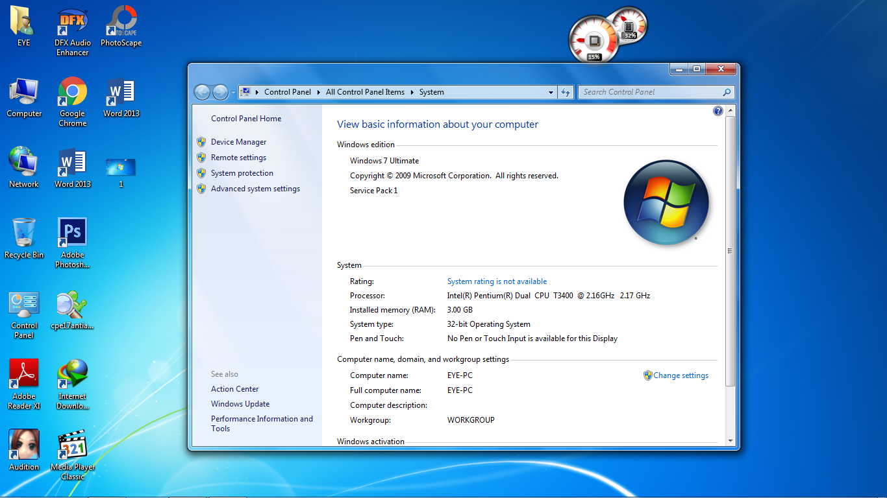
Task: Select the Computer desktop icon
Action: click(x=24, y=97)
